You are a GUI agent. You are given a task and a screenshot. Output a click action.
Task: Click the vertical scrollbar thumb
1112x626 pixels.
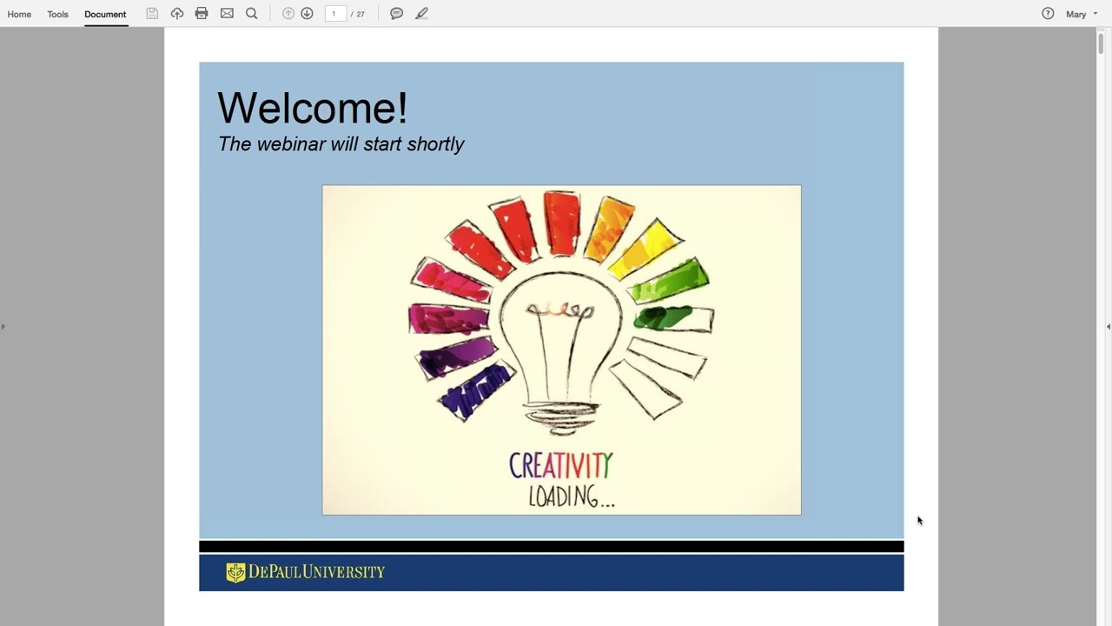click(1101, 42)
